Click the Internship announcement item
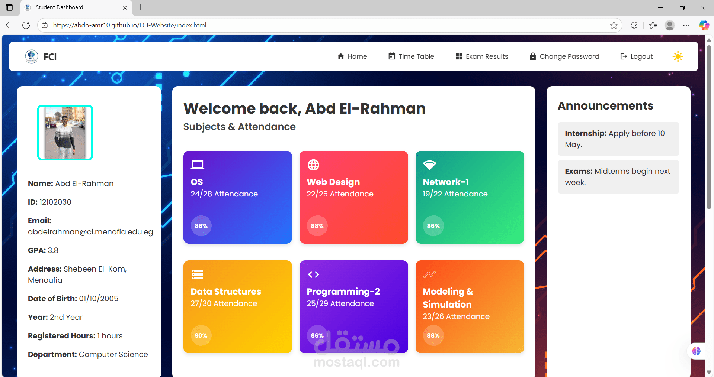The width and height of the screenshot is (714, 377). [x=618, y=139]
